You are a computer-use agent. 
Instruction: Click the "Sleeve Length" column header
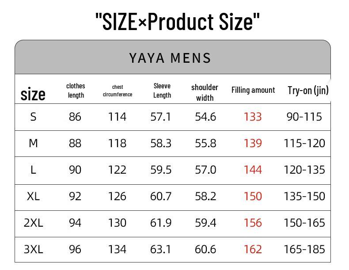click(x=162, y=90)
